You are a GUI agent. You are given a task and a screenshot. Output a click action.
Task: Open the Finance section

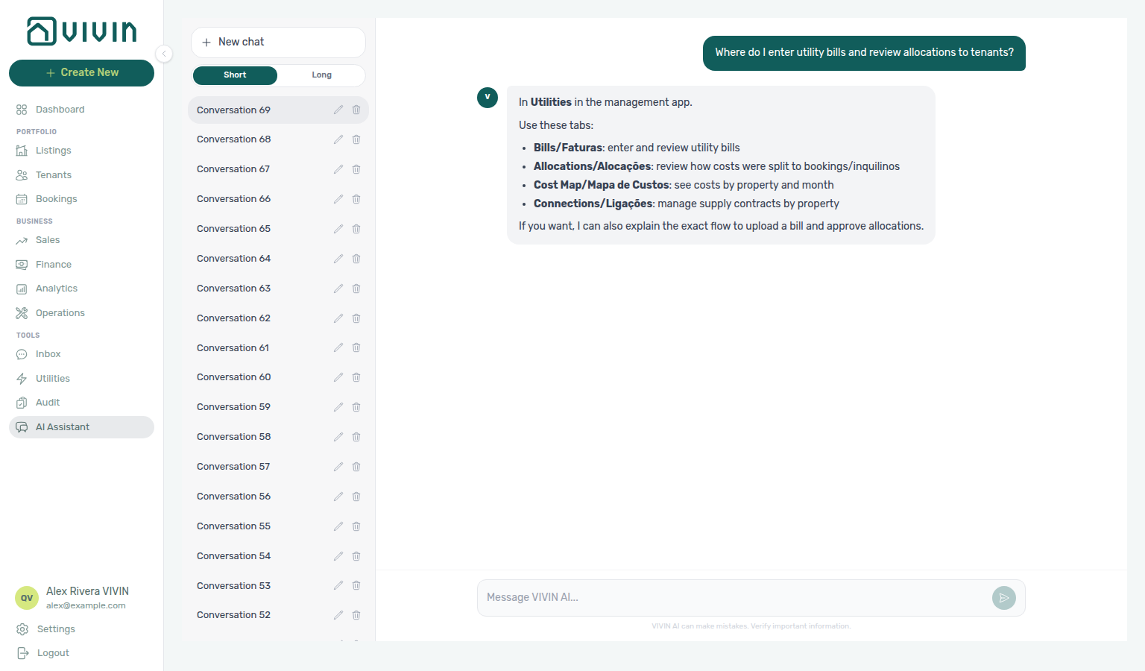(x=81, y=265)
